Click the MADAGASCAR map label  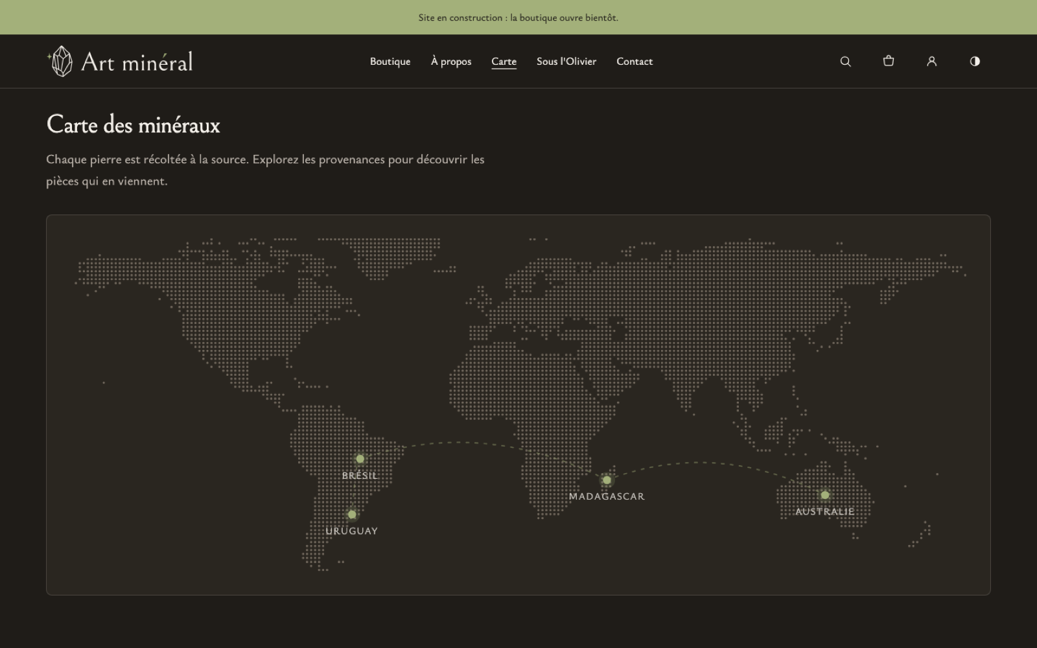pyautogui.click(x=607, y=496)
